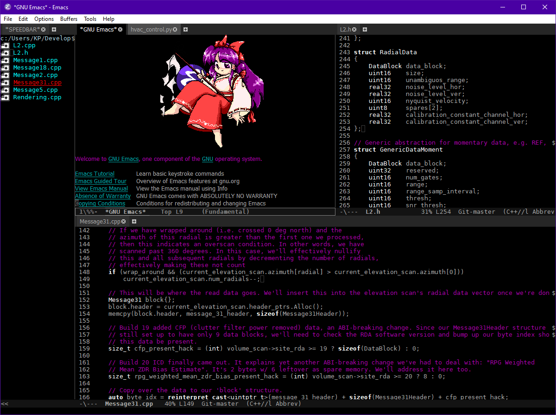Expand the Message18.cpp node in speedbar
Image resolution: width=556 pixels, height=415 pixels.
pos(5,67)
